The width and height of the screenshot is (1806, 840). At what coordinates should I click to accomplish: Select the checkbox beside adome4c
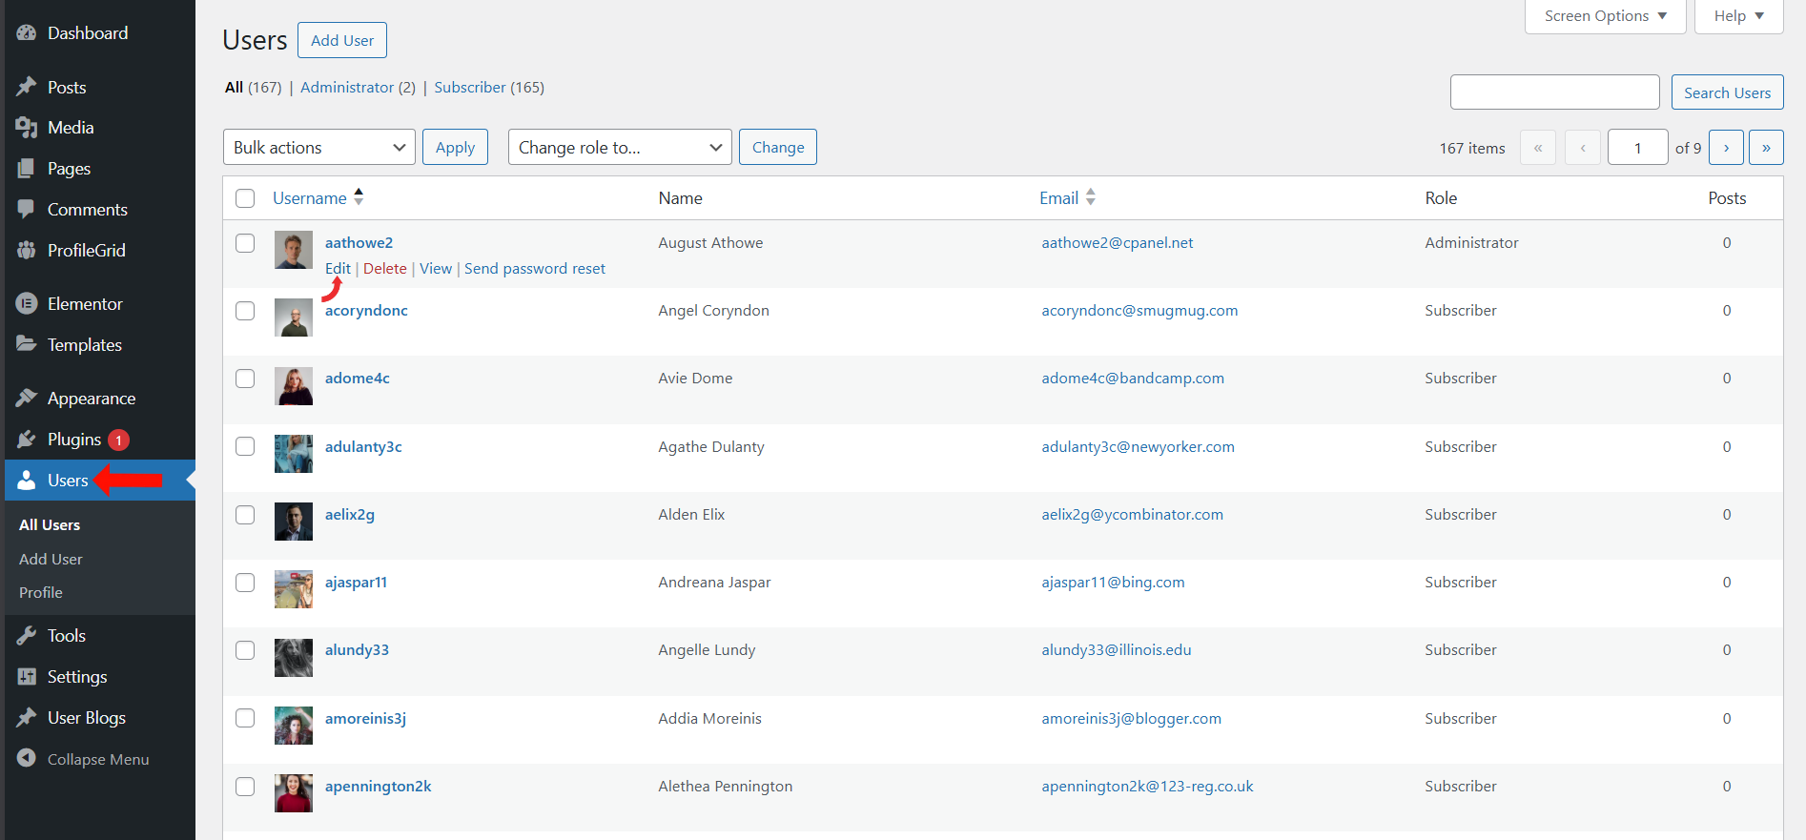[x=245, y=379]
